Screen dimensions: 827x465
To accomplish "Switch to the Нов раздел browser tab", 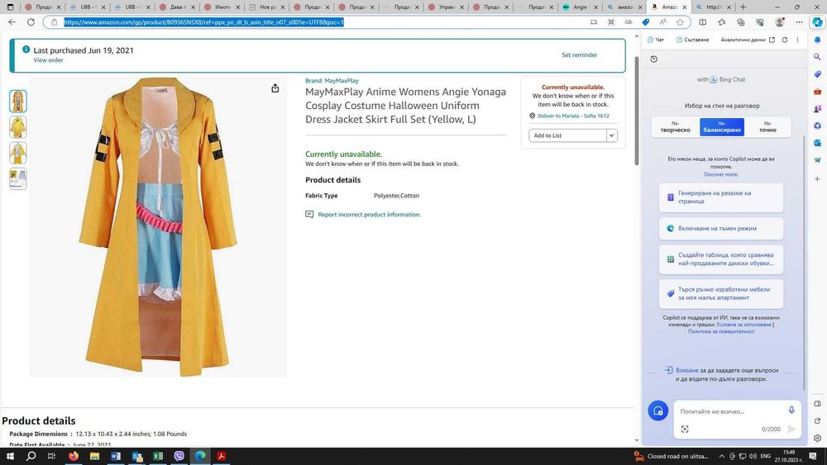I will 267,7.
